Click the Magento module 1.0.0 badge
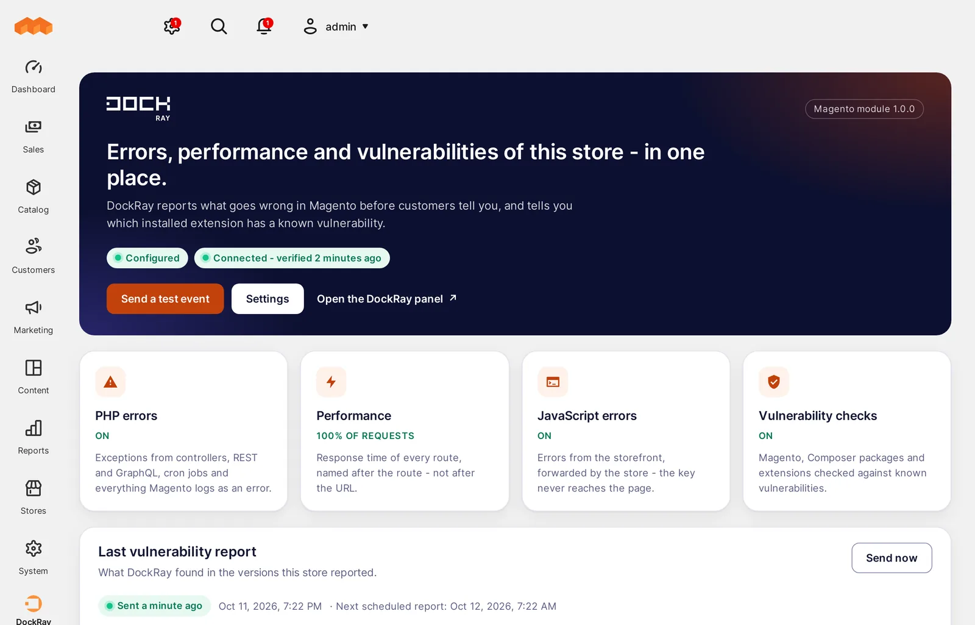975x625 pixels. tap(864, 109)
